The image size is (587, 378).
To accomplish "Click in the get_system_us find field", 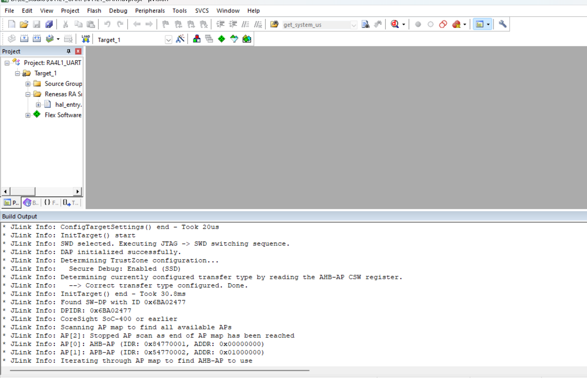I will pos(316,25).
